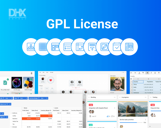Toggle Underline in the spreadsheet toolbar
The height and width of the screenshot is (128, 161).
tap(155, 73)
